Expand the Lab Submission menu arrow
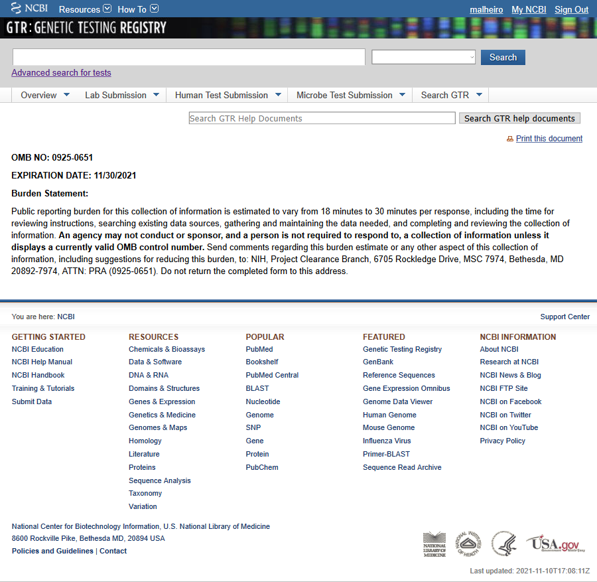This screenshot has width=597, height=582. [x=156, y=95]
